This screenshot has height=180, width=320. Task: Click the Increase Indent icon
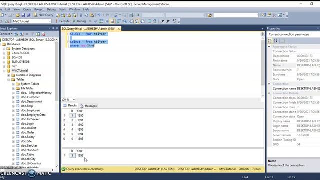[168, 21]
